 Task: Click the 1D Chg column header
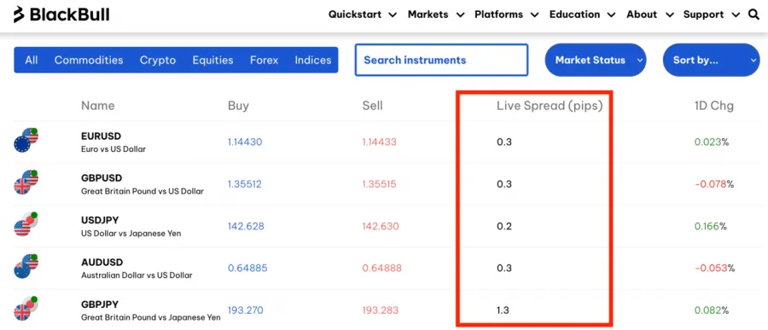(714, 106)
